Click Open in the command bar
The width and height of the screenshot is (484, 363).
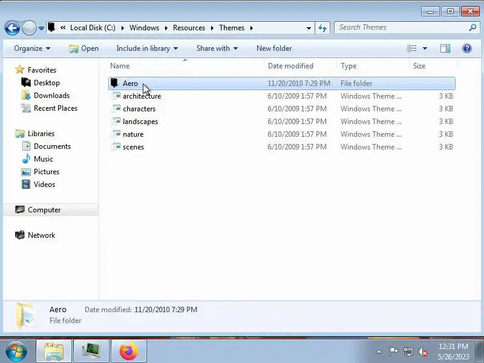(x=83, y=48)
